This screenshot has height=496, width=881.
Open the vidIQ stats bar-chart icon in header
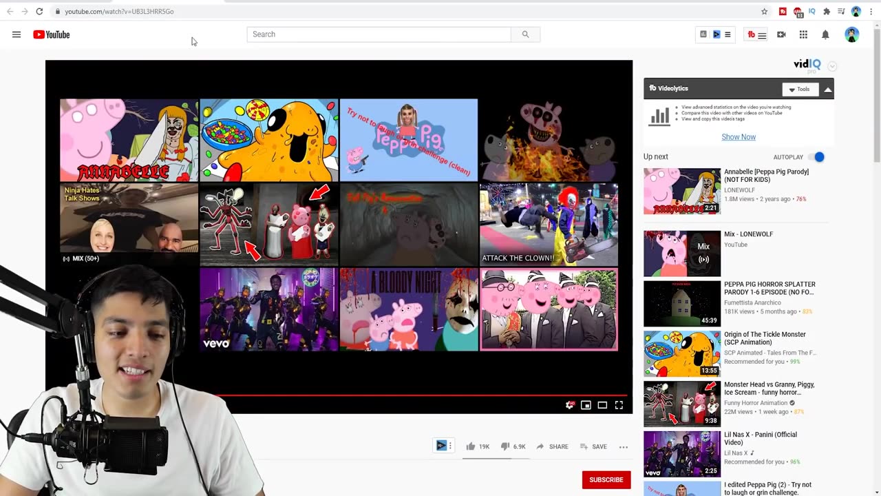(703, 34)
